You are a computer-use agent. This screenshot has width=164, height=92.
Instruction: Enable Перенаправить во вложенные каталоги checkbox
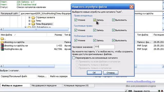74,58
